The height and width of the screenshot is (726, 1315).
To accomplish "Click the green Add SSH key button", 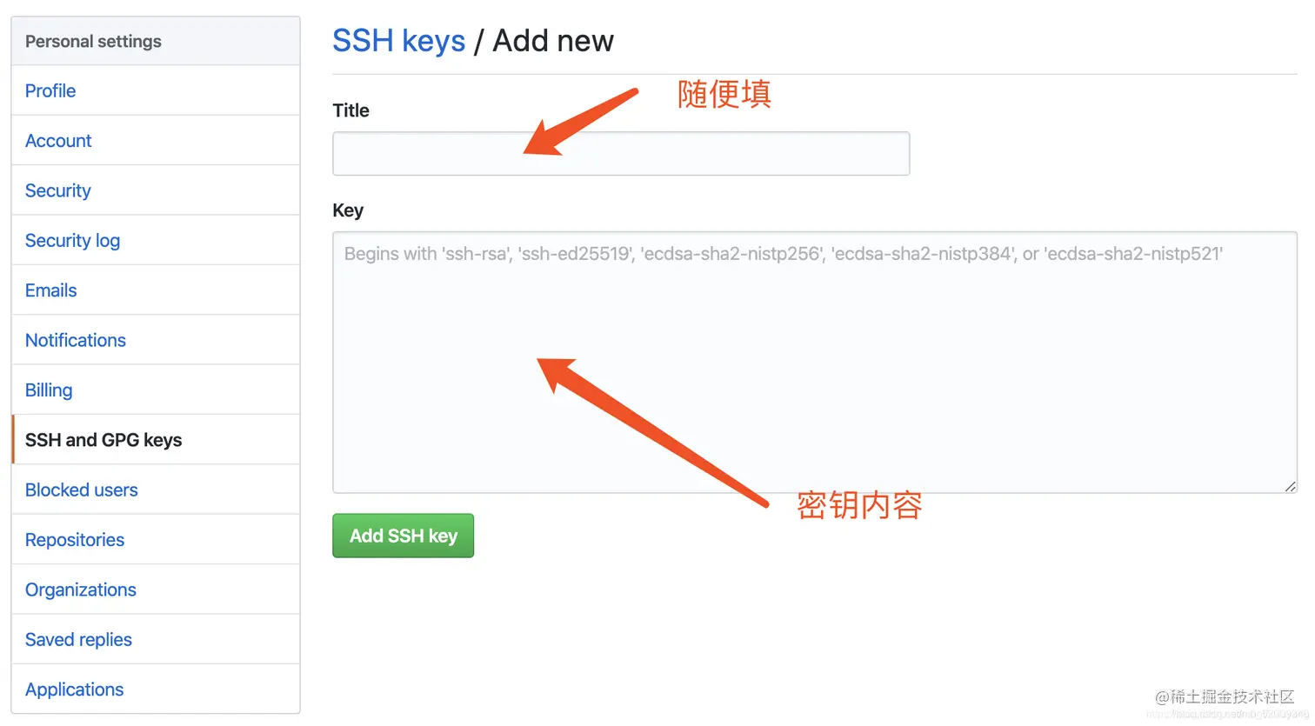I will coord(404,536).
